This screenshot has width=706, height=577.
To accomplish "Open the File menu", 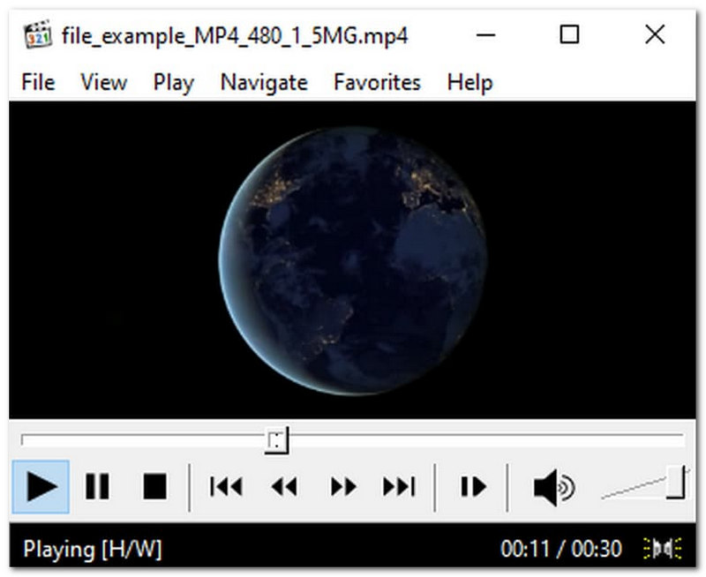I will coord(38,83).
